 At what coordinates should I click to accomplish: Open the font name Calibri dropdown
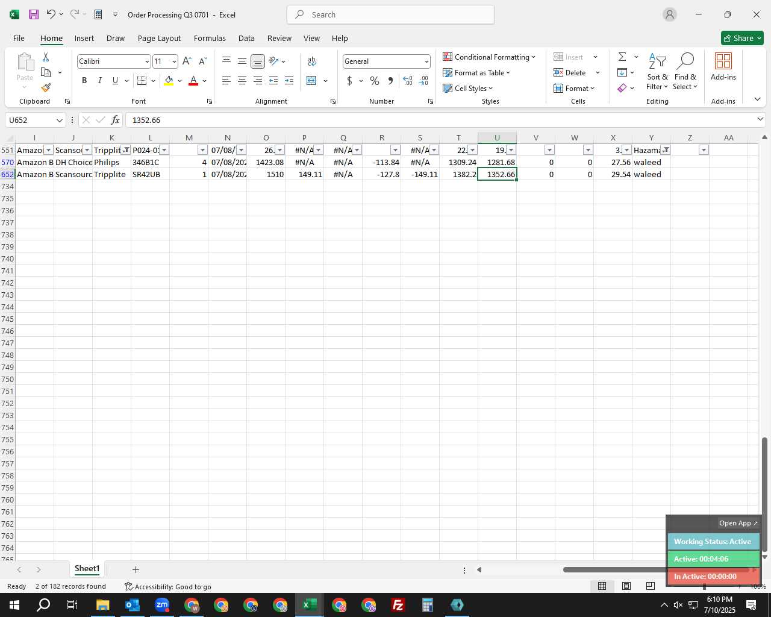[146, 61]
